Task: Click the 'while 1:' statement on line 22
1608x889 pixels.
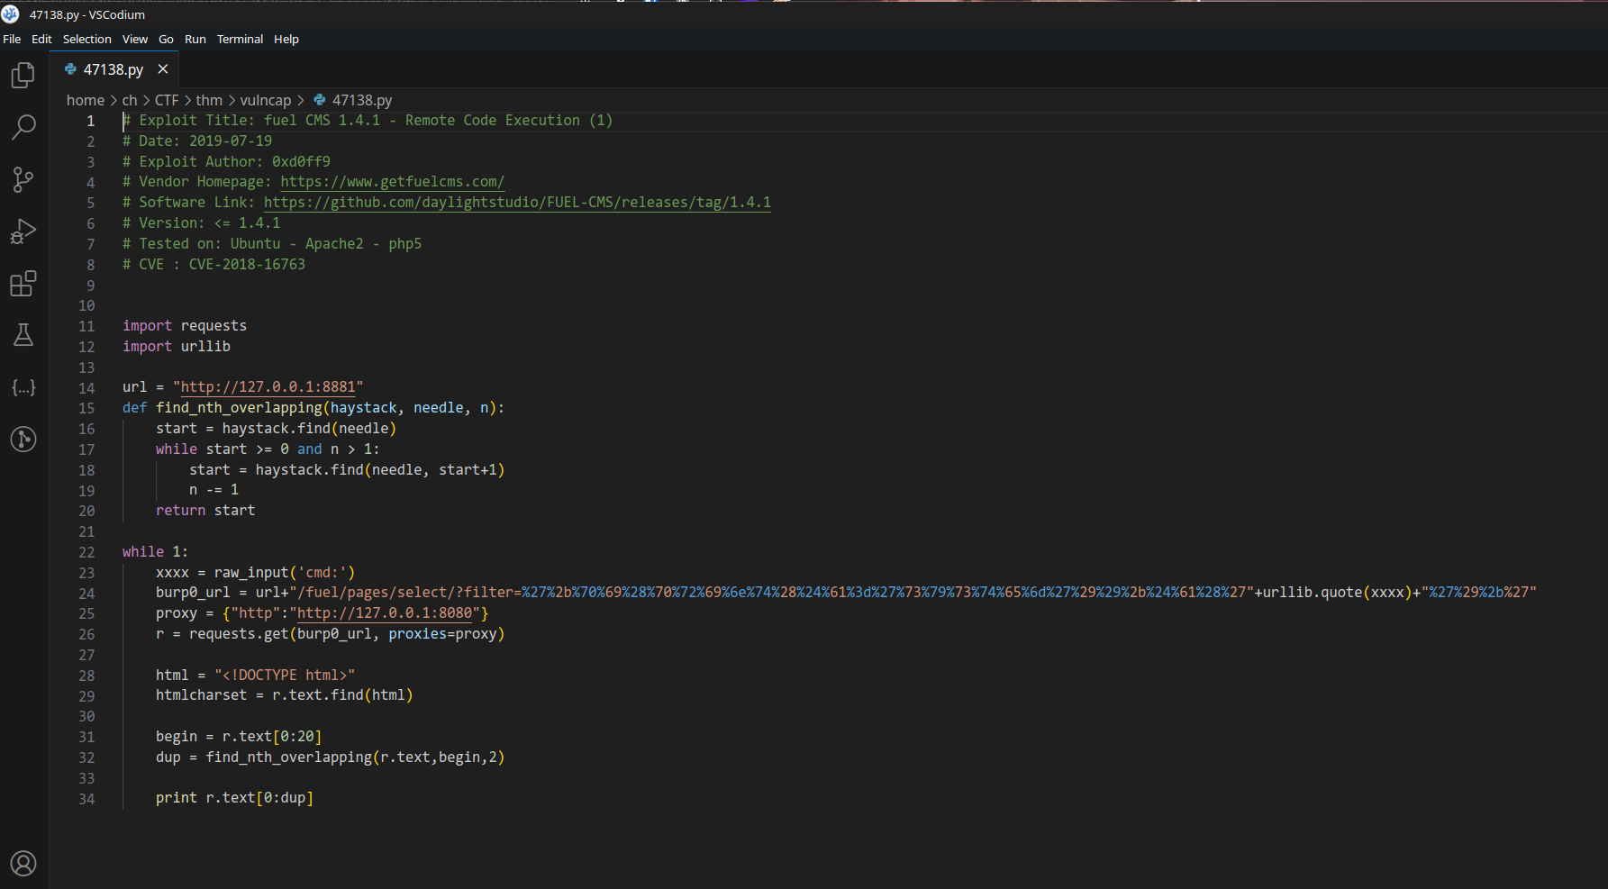Action: coord(156,552)
